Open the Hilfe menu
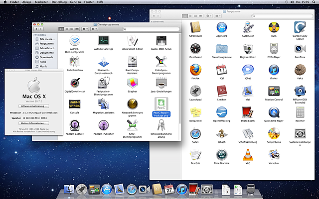Screen dimensions: 319x199 (100, 2)
